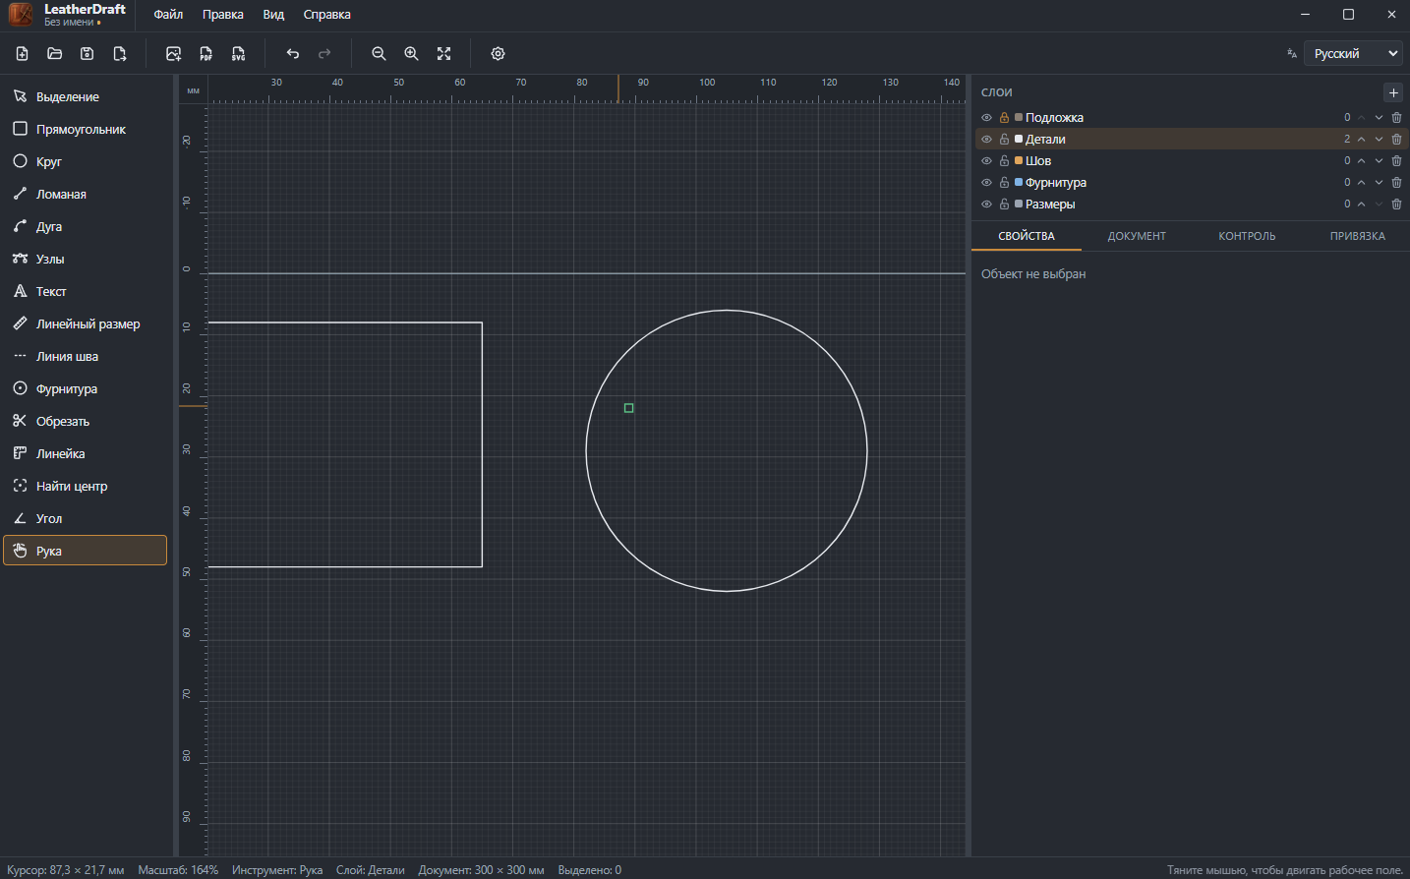Image resolution: width=1410 pixels, height=879 pixels.
Task: Move the Шов layer up
Action: 1362,161
